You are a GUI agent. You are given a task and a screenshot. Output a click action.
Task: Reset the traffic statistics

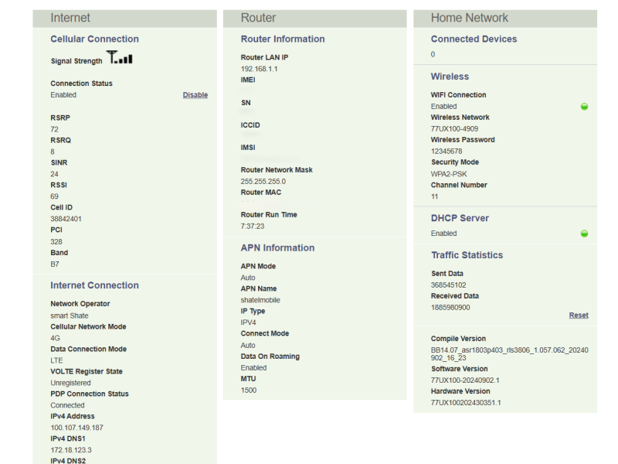(x=579, y=316)
